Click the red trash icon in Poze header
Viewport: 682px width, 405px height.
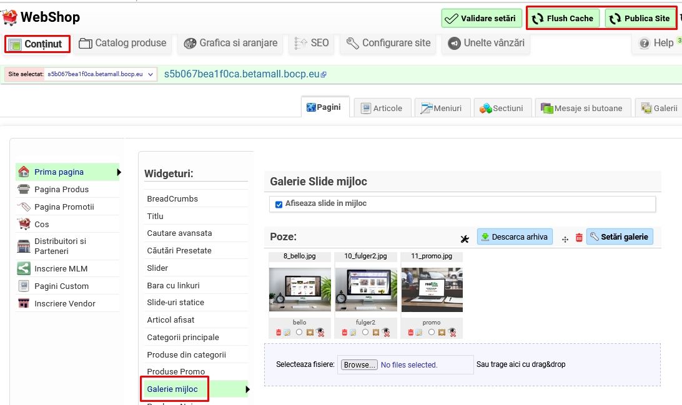[579, 238]
